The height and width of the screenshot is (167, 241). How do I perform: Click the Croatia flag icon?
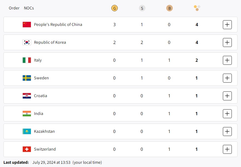(27, 96)
